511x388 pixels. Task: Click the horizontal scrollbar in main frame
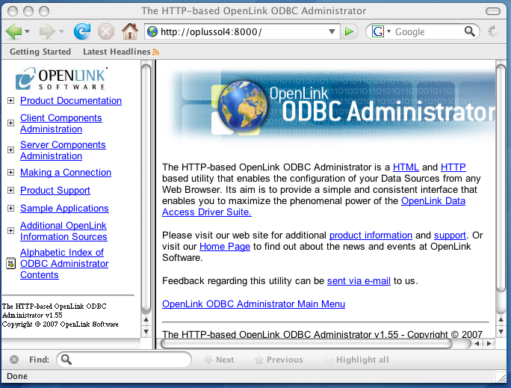(x=306, y=344)
